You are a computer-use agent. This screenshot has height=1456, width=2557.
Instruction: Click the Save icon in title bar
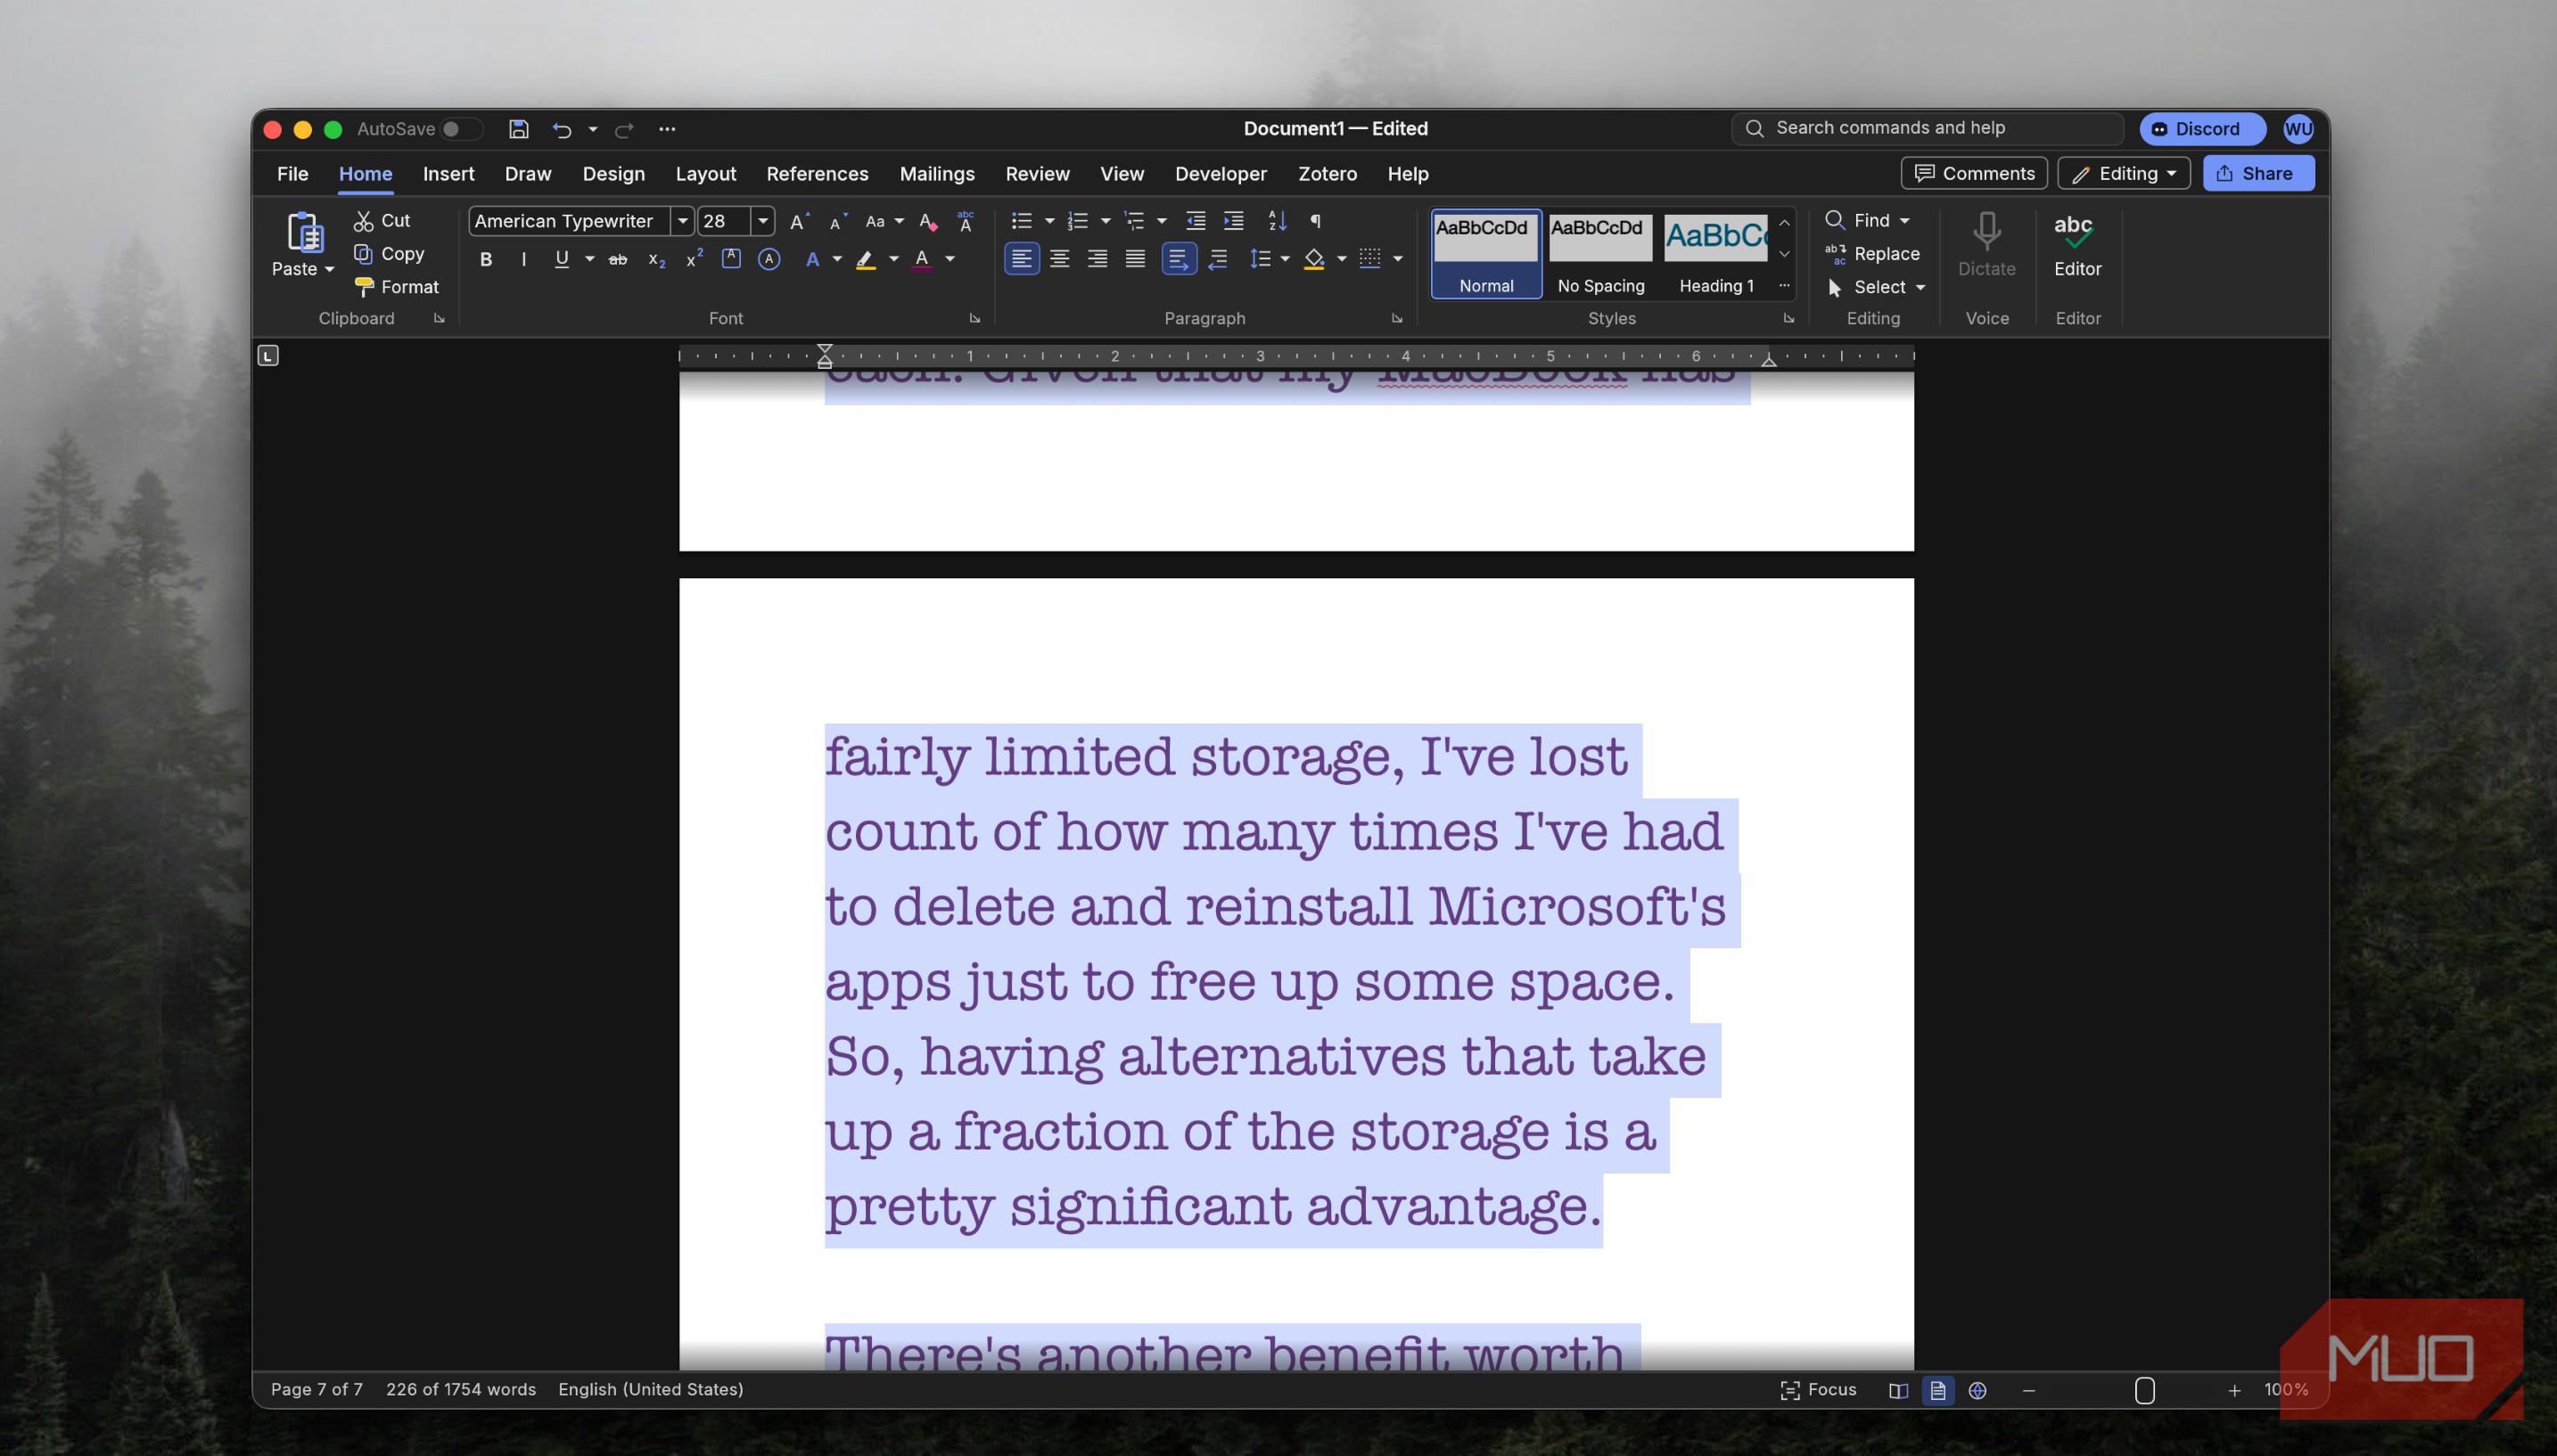(518, 129)
